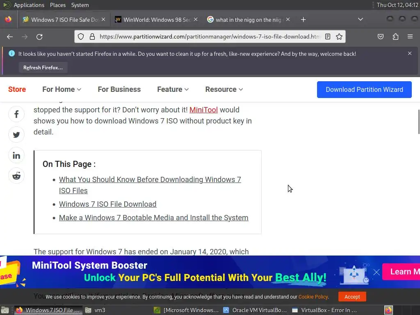The height and width of the screenshot is (315, 420).
Task: Open the Pocket save icon
Action: [380, 37]
